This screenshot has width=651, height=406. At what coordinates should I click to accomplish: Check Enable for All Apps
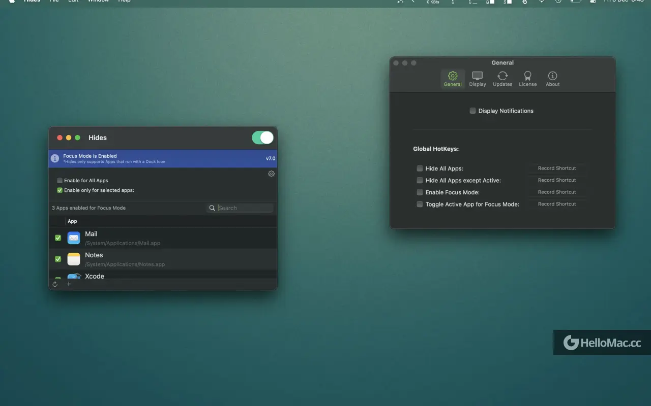(x=60, y=181)
